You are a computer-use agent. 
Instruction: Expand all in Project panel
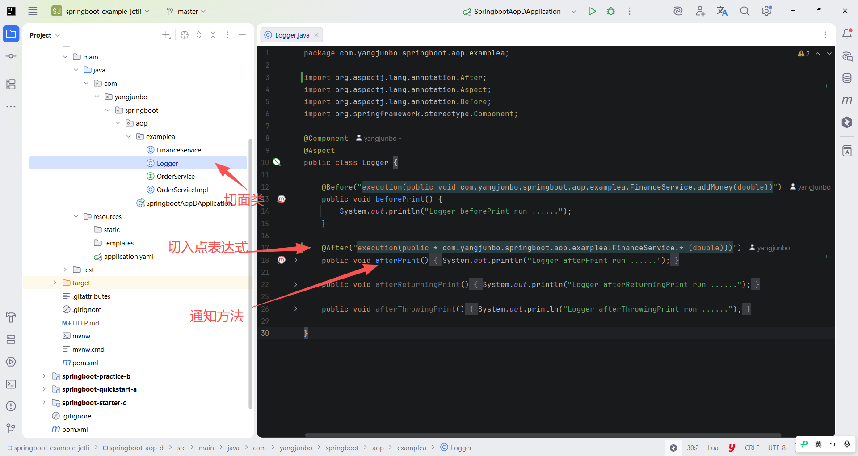(x=199, y=35)
